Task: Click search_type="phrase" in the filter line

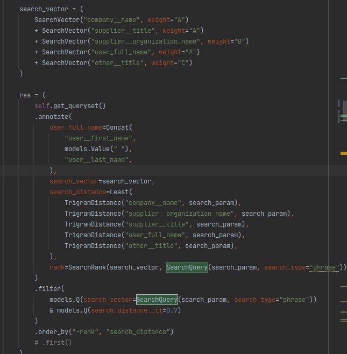Action: [x=272, y=300]
